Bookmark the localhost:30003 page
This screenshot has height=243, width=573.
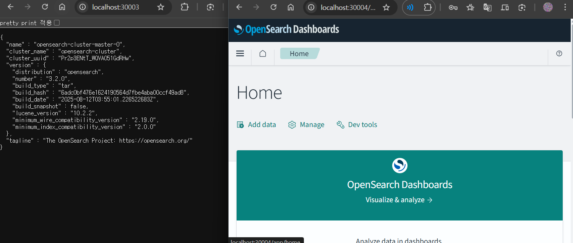(161, 7)
